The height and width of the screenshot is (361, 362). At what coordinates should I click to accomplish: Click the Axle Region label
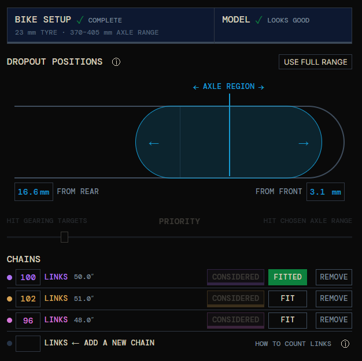(x=228, y=87)
